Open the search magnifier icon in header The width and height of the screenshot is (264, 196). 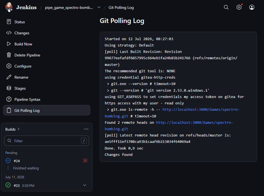(226, 7)
